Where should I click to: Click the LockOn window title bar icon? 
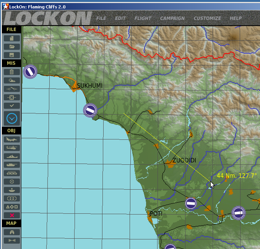5,7
